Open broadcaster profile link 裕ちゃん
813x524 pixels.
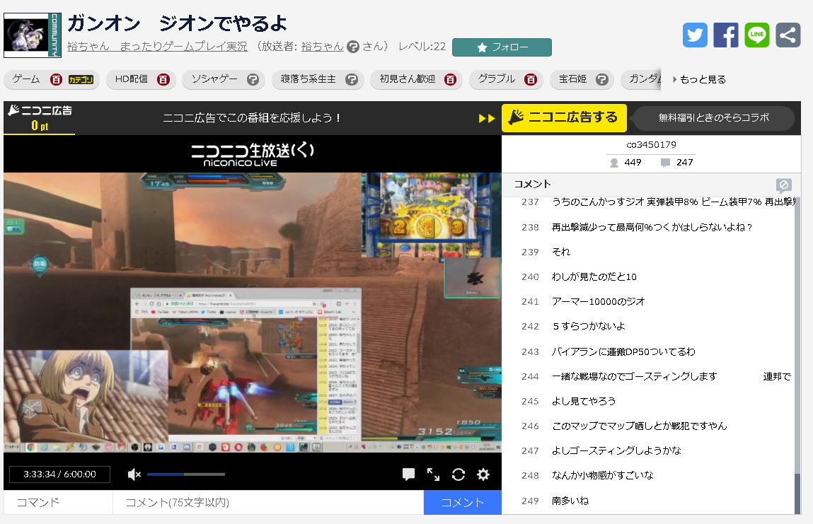(323, 47)
